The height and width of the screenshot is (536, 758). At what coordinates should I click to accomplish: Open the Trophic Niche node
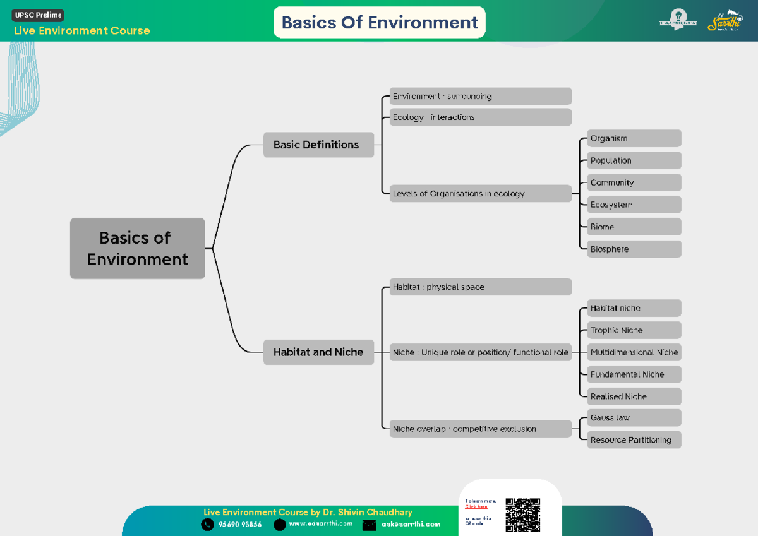634,330
